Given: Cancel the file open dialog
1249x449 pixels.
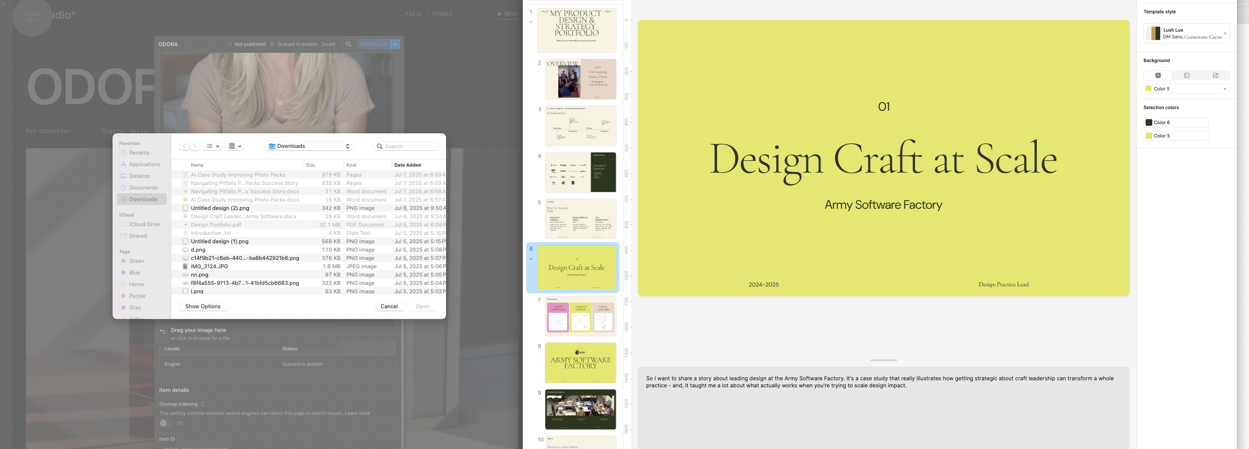Looking at the screenshot, I should click(389, 306).
